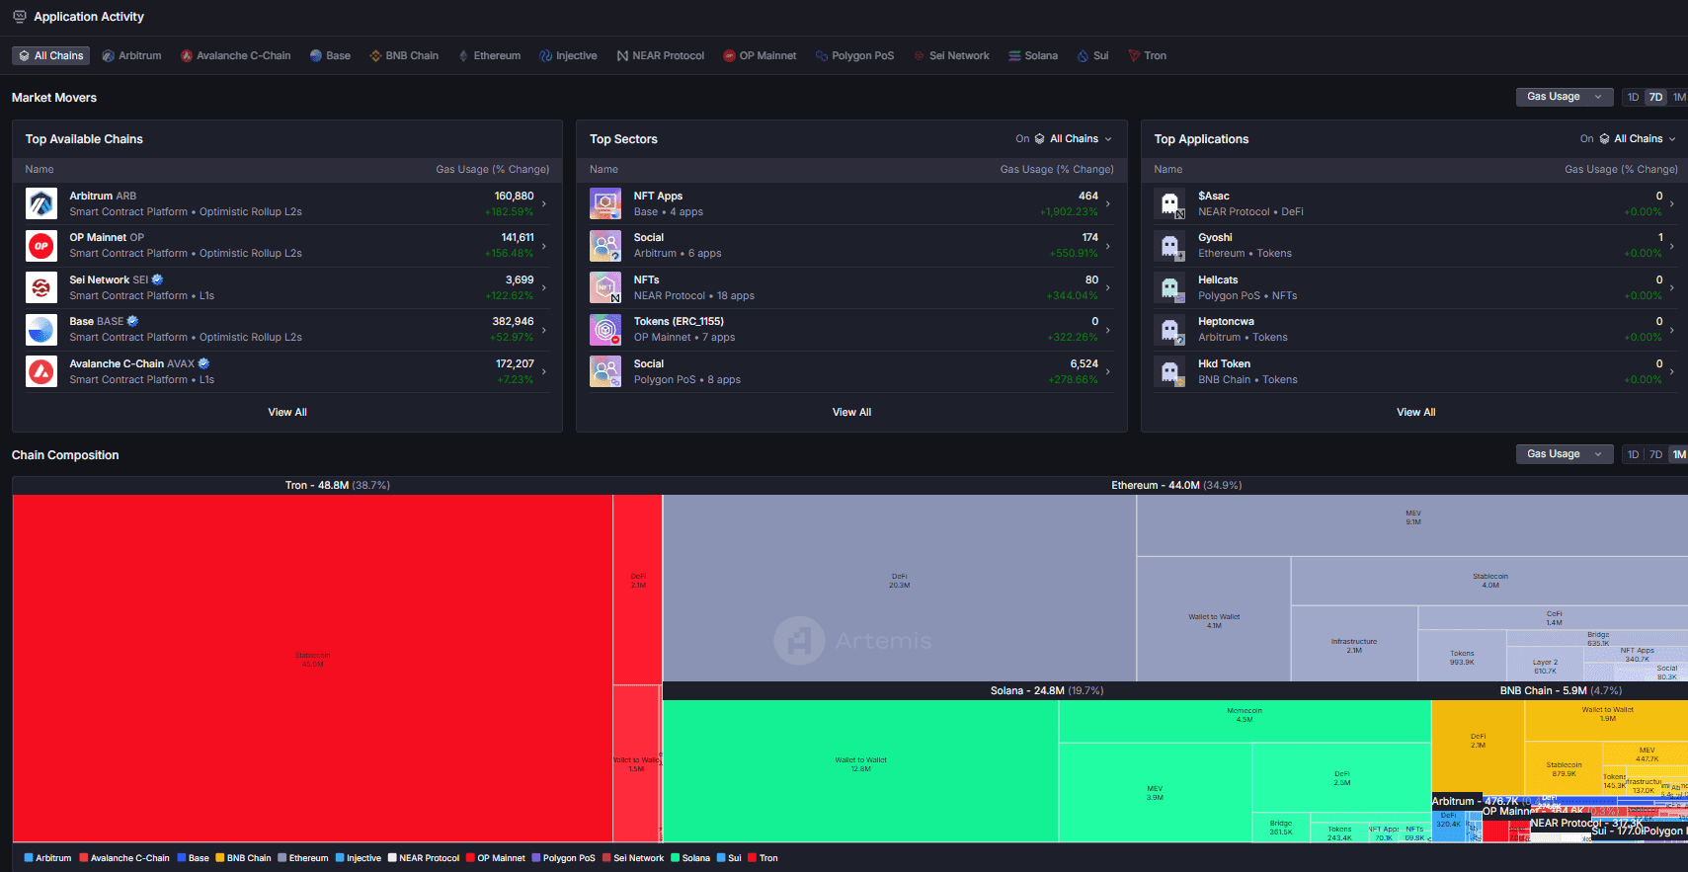This screenshot has height=872, width=1688.
Task: Click Social Polygon PoS sector icon
Action: click(605, 371)
